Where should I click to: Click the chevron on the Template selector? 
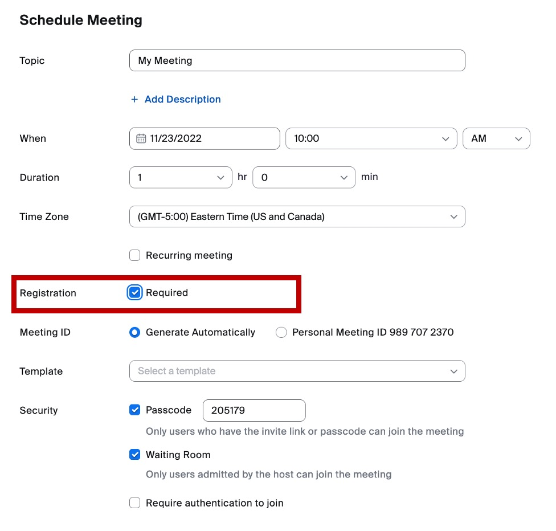pos(453,371)
